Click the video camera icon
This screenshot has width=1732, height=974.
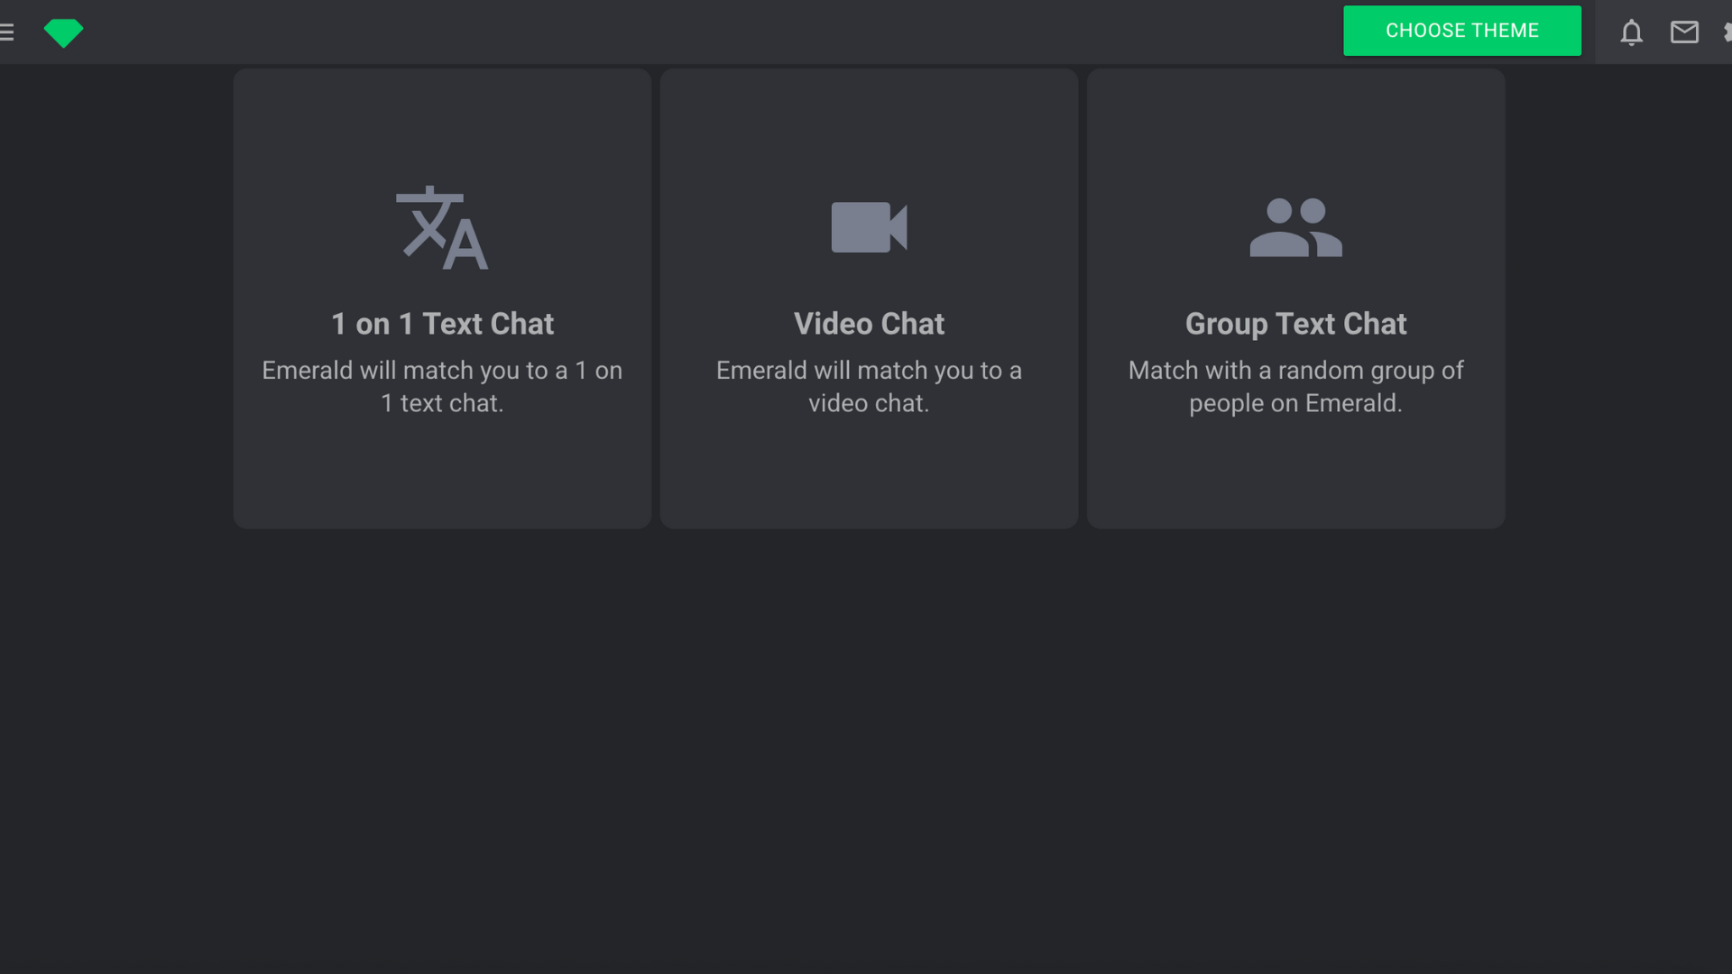tap(869, 227)
